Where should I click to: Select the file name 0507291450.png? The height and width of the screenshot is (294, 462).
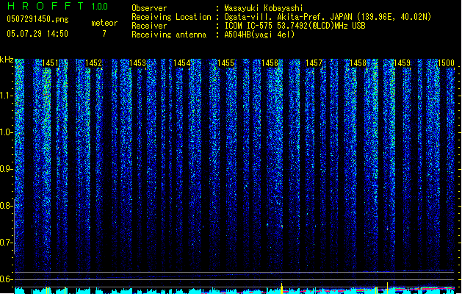pyautogui.click(x=37, y=19)
